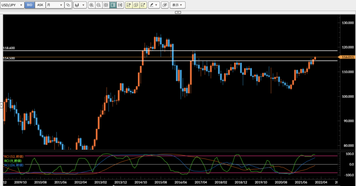Viewport: 356px width, 186px height.
Task: Click the add indicator chart icon
Action: tap(129, 5)
